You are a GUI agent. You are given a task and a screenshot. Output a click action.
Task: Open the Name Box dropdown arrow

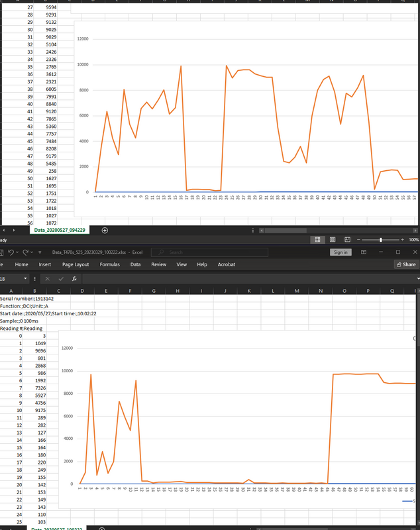pyautogui.click(x=25, y=278)
